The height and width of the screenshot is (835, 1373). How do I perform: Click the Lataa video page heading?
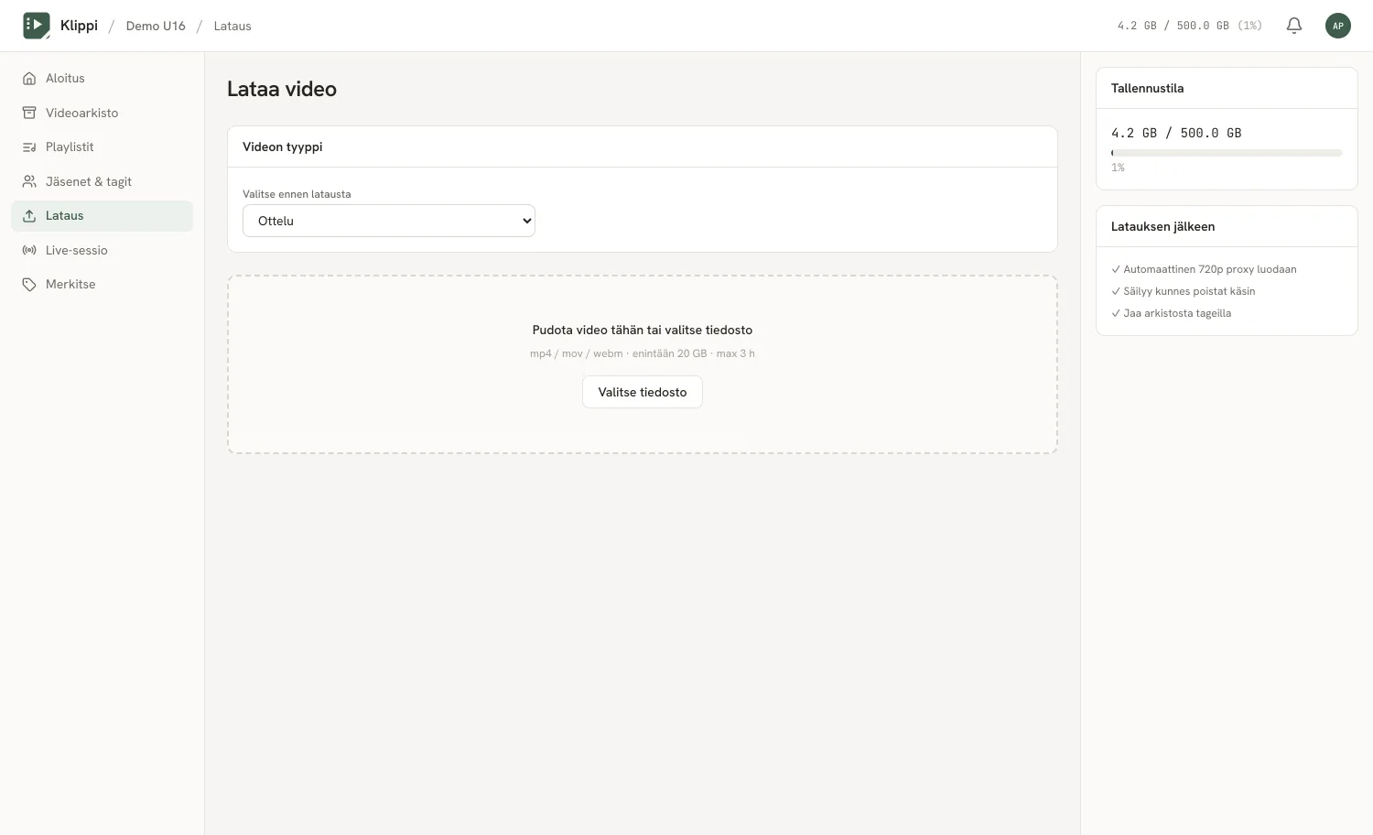point(282,89)
